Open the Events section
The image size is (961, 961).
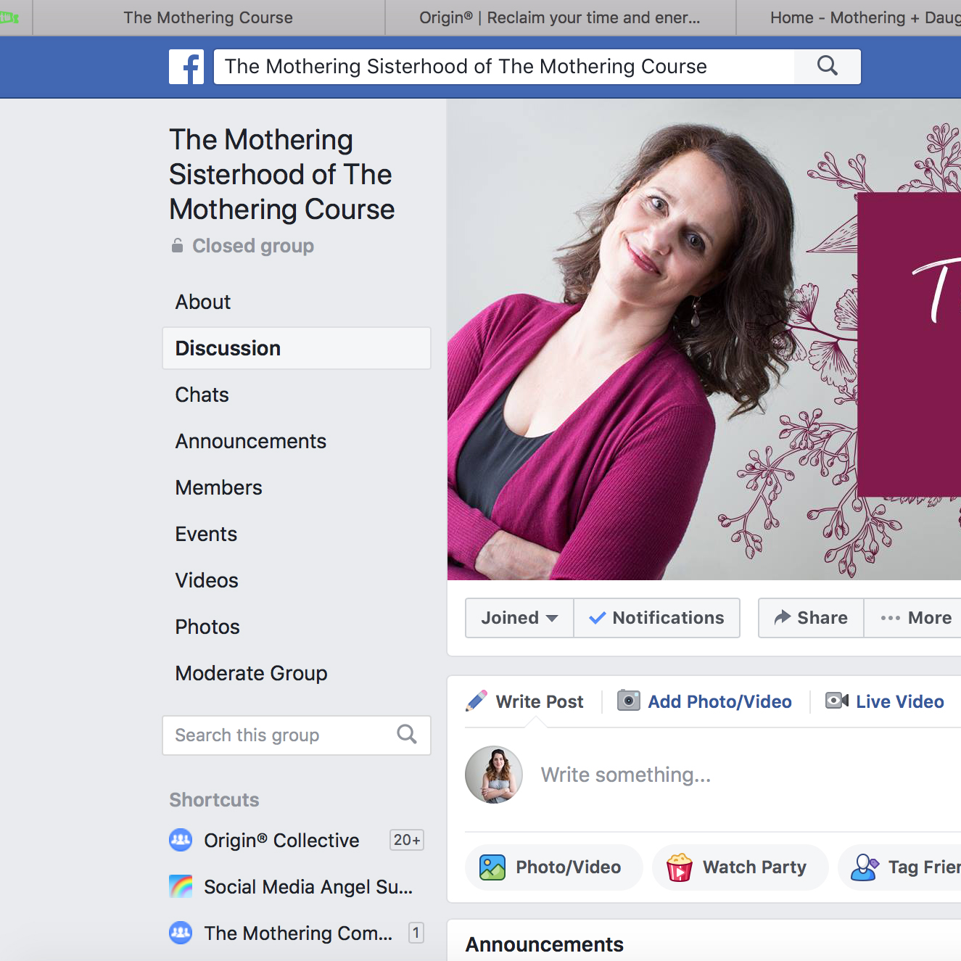click(x=207, y=534)
